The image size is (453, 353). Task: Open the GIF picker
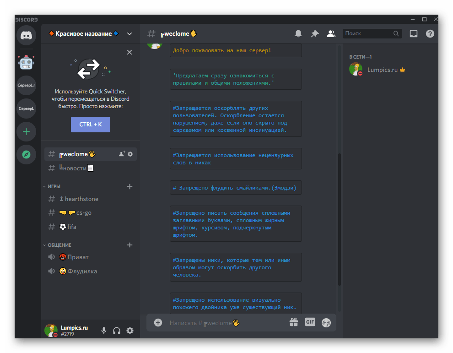[x=310, y=322]
